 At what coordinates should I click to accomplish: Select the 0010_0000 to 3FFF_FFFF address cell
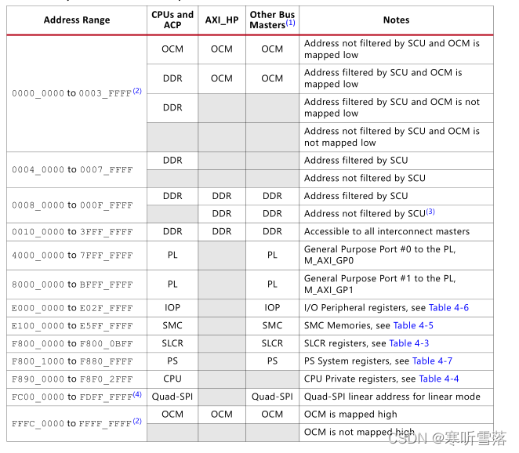tap(72, 232)
